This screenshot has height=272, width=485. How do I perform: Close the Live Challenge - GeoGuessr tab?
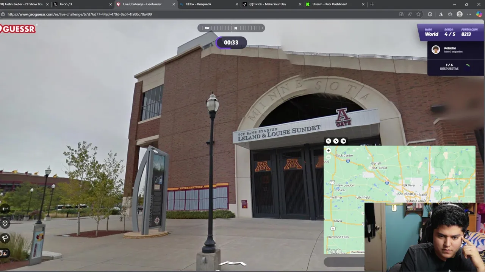pyautogui.click(x=174, y=4)
